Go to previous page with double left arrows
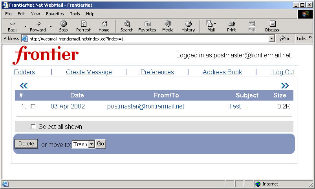315x189 pixels. coord(24,86)
